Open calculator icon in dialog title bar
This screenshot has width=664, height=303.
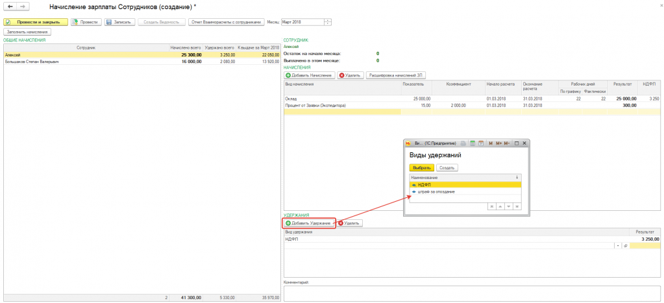tap(473, 143)
